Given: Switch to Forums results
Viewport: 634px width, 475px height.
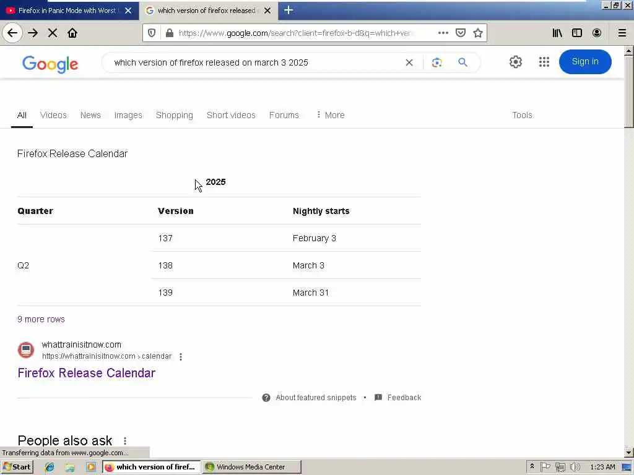Looking at the screenshot, I should click(x=284, y=115).
